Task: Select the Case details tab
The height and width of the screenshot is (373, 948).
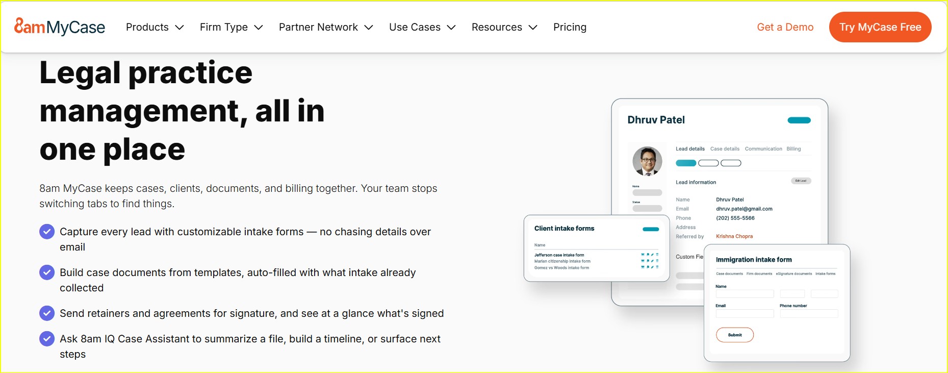Action: tap(725, 149)
